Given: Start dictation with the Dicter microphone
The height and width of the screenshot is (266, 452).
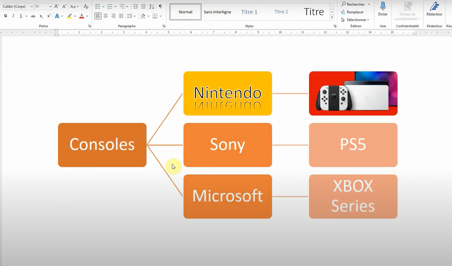Looking at the screenshot, I should coord(383,9).
